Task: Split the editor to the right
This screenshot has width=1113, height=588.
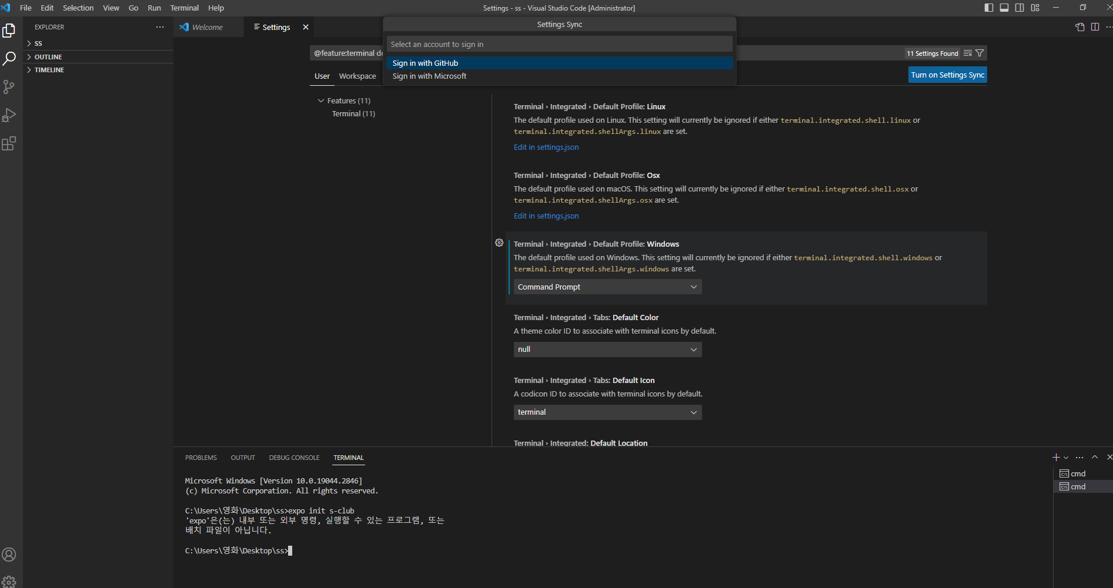Action: (1095, 27)
